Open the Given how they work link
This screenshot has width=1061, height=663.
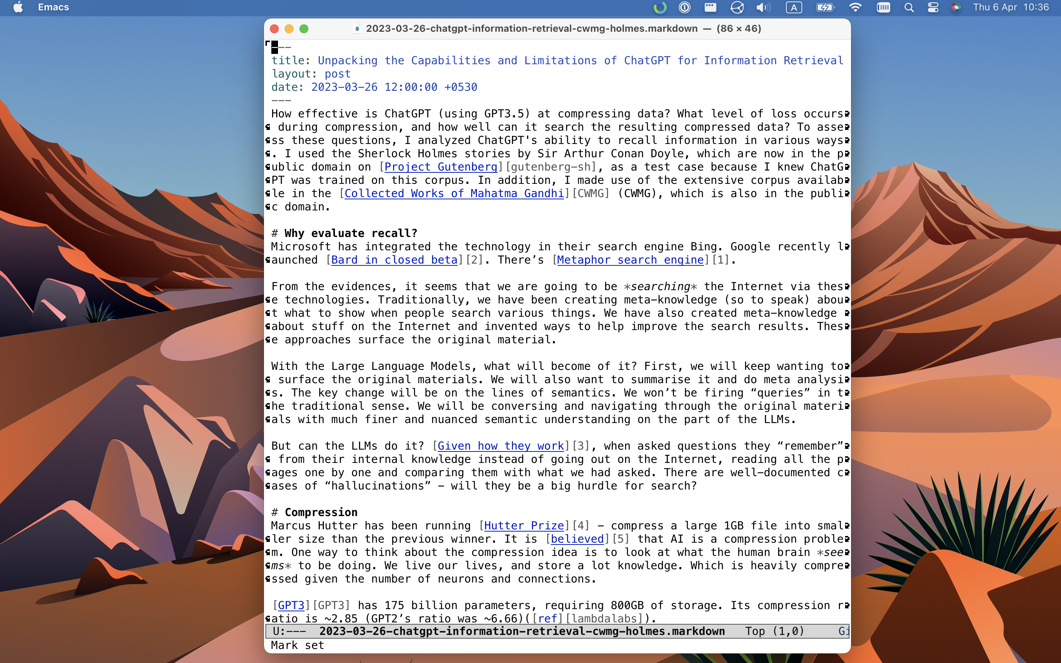tap(501, 446)
